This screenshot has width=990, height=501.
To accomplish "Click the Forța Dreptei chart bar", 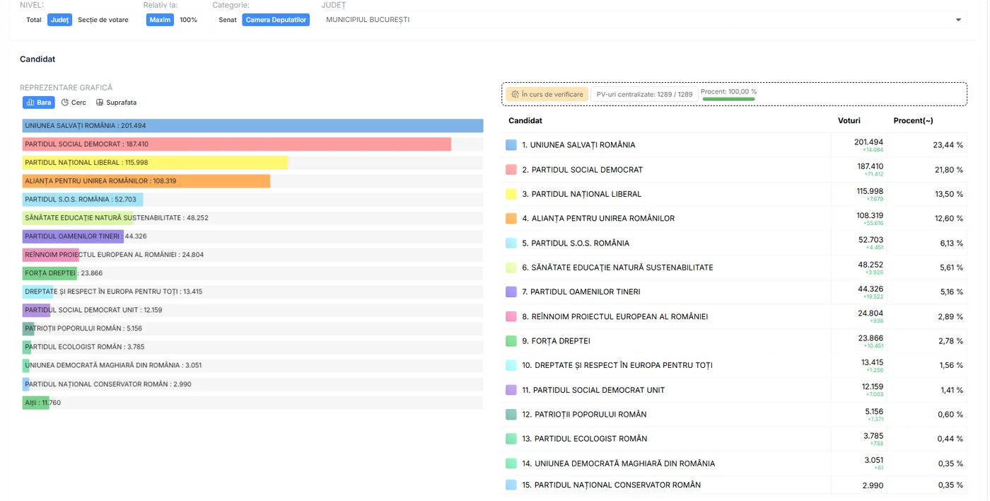I will [x=50, y=273].
